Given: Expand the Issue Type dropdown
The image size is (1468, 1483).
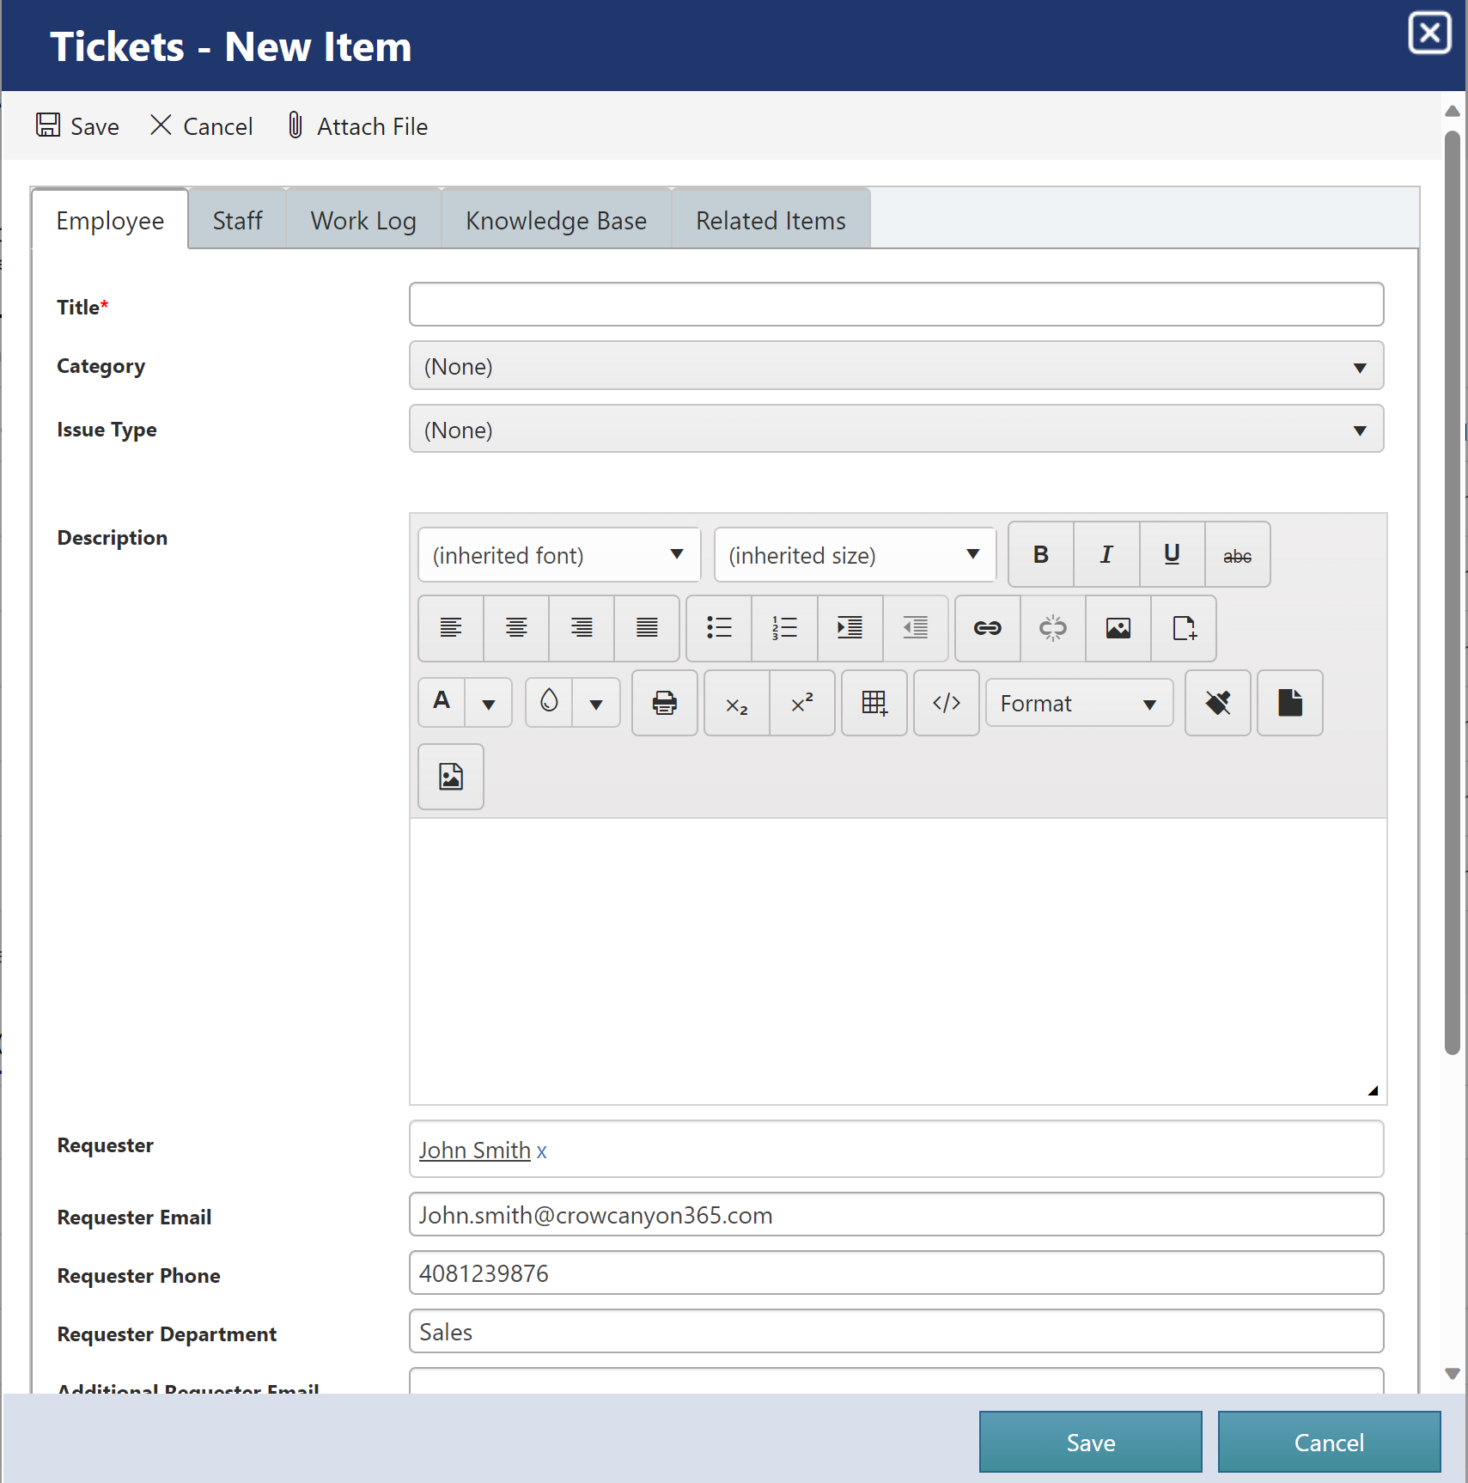Looking at the screenshot, I should point(895,430).
